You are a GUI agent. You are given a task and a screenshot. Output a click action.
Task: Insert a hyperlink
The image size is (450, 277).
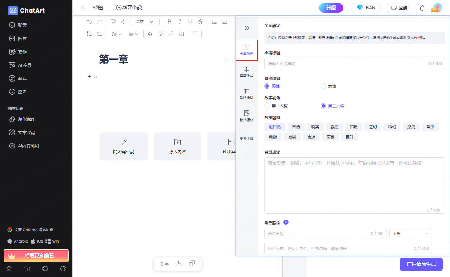[171, 34]
